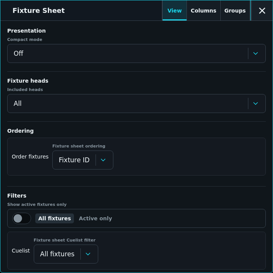
Task: Click the Fixture Sheet title text
Action: pyautogui.click(x=39, y=11)
